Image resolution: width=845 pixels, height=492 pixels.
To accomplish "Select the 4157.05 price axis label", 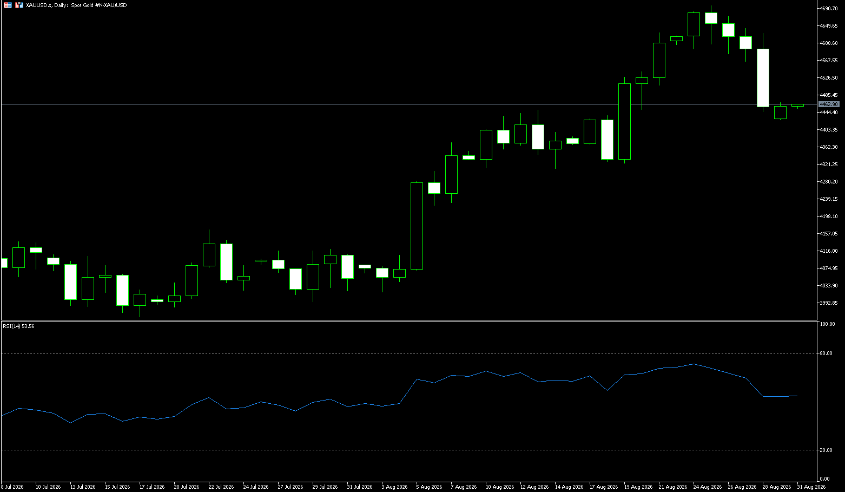I will pos(829,234).
